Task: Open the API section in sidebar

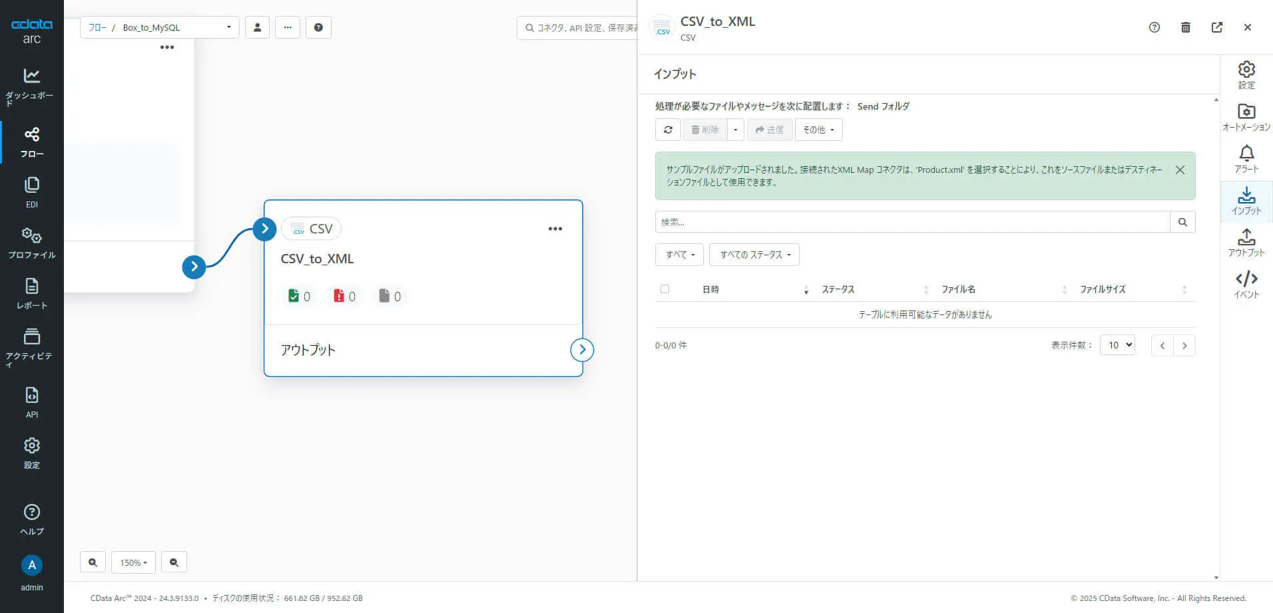Action: point(31,402)
